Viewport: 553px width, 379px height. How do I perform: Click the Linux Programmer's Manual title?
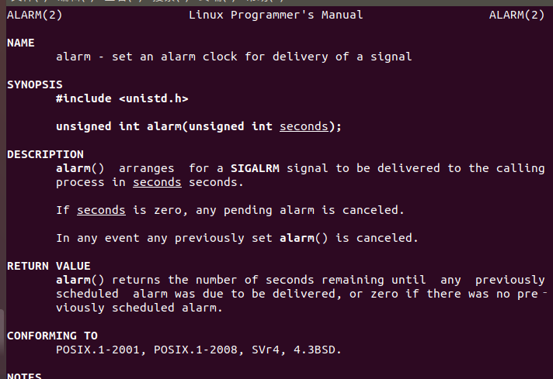(x=276, y=15)
